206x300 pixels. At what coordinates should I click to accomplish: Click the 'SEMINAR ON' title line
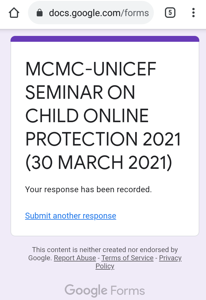[x=80, y=92]
